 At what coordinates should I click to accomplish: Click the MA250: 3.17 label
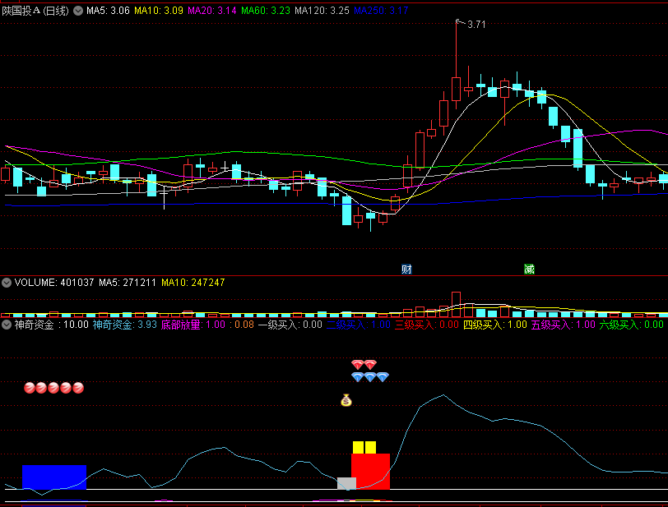click(381, 11)
